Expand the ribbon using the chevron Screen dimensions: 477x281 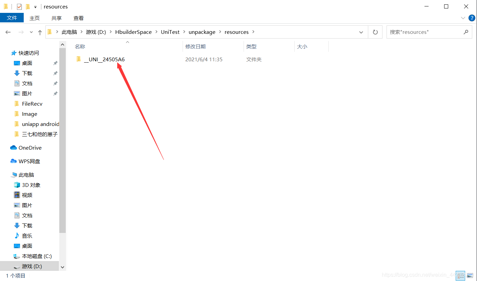coord(463,18)
